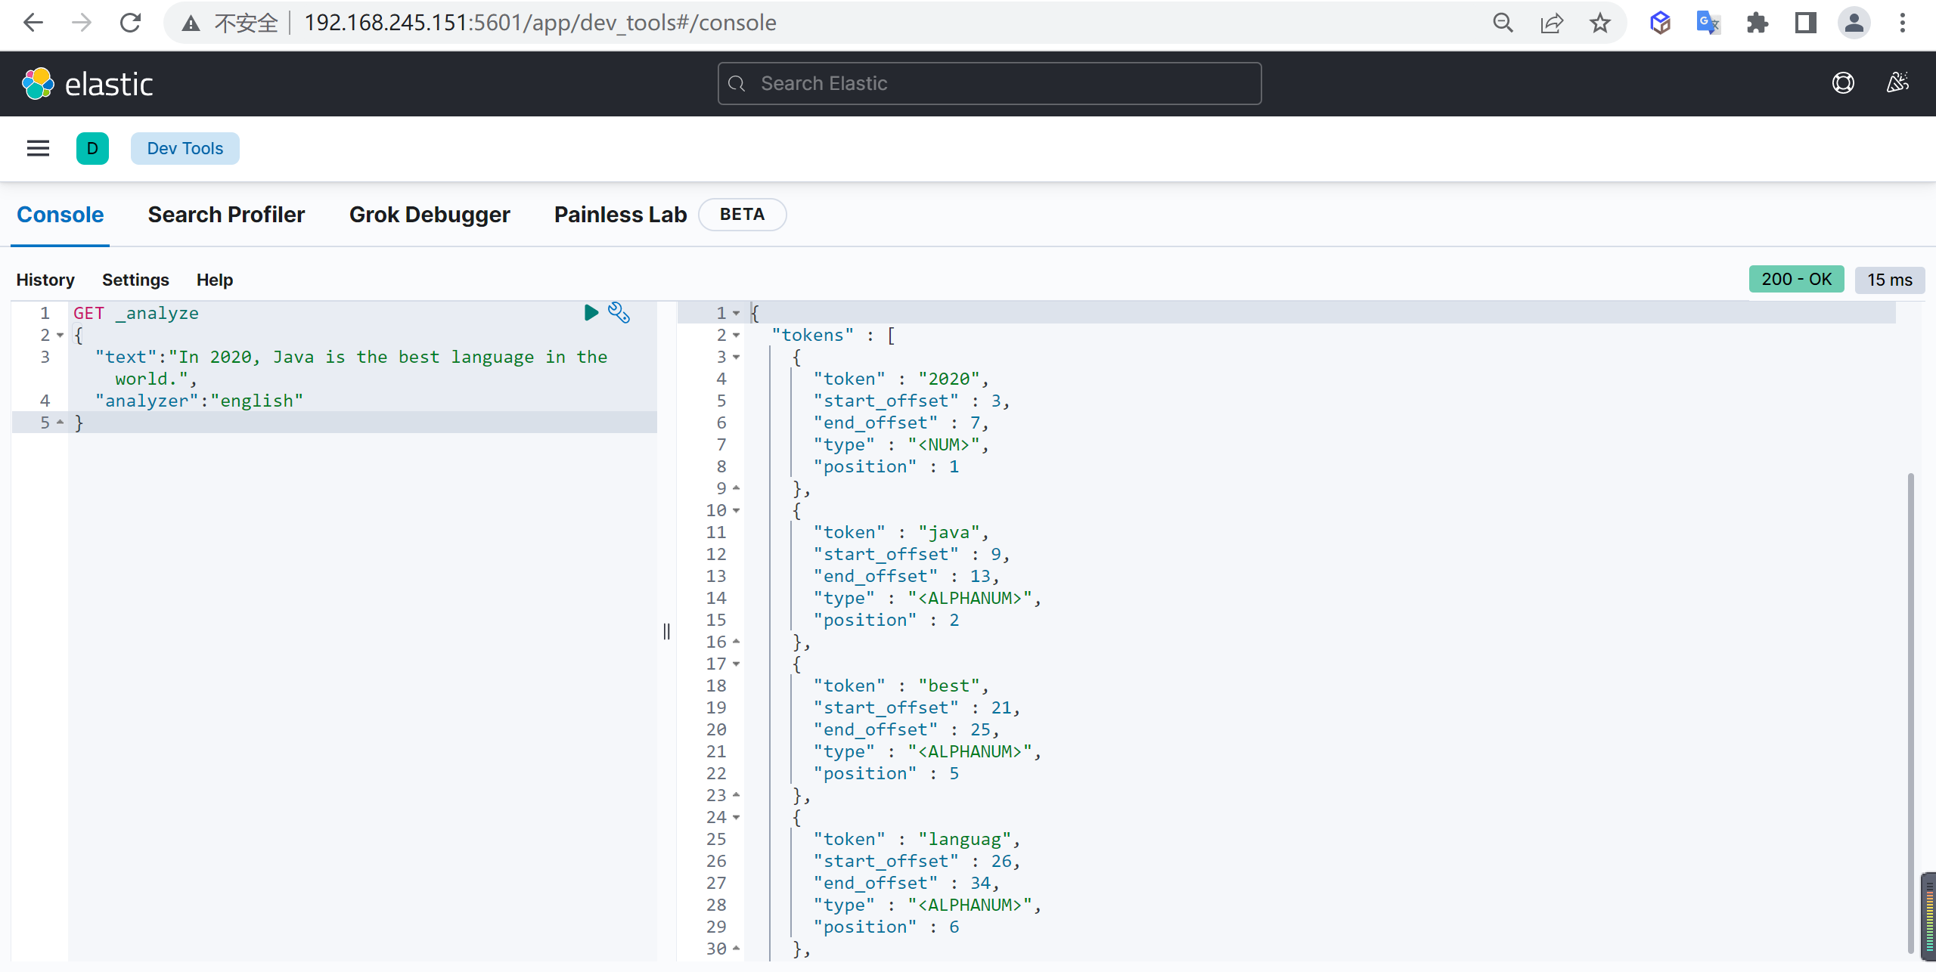Open the History menu

click(46, 279)
